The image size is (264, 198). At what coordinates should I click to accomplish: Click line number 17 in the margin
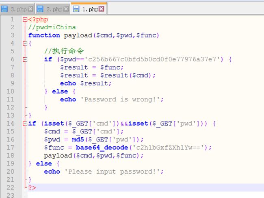10,148
